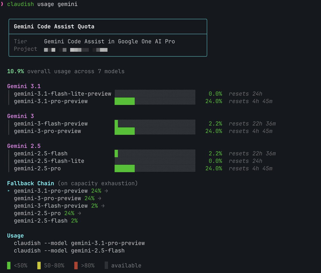Viewport: 321px width, 273px height.
Task: Click the redacted Project value
Action: pyautogui.click(x=76, y=50)
